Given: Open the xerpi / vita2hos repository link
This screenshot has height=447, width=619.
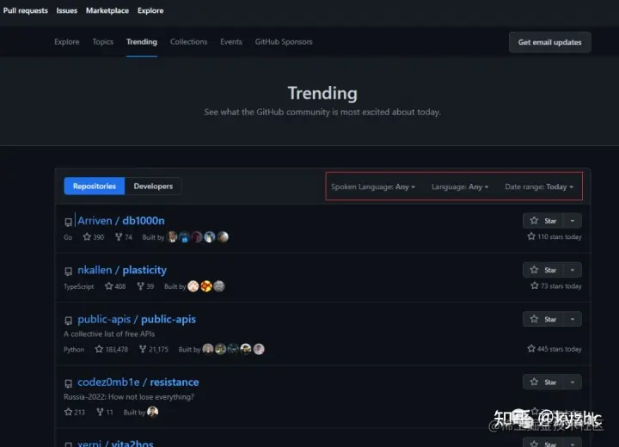Looking at the screenshot, I should tap(115, 443).
